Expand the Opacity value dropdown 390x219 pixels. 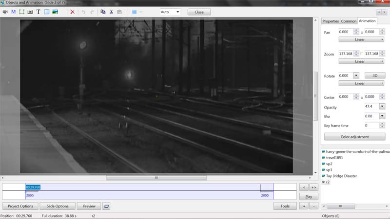click(382, 106)
